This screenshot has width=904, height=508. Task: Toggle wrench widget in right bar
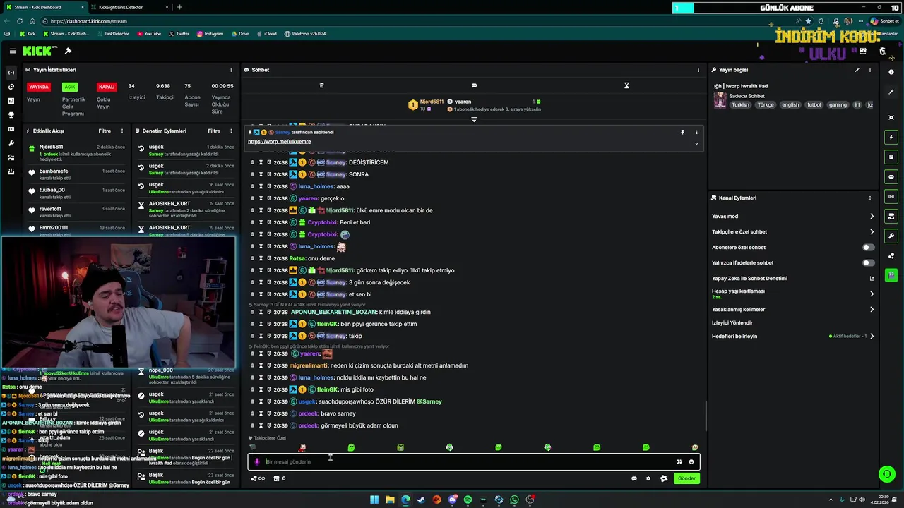tap(891, 236)
